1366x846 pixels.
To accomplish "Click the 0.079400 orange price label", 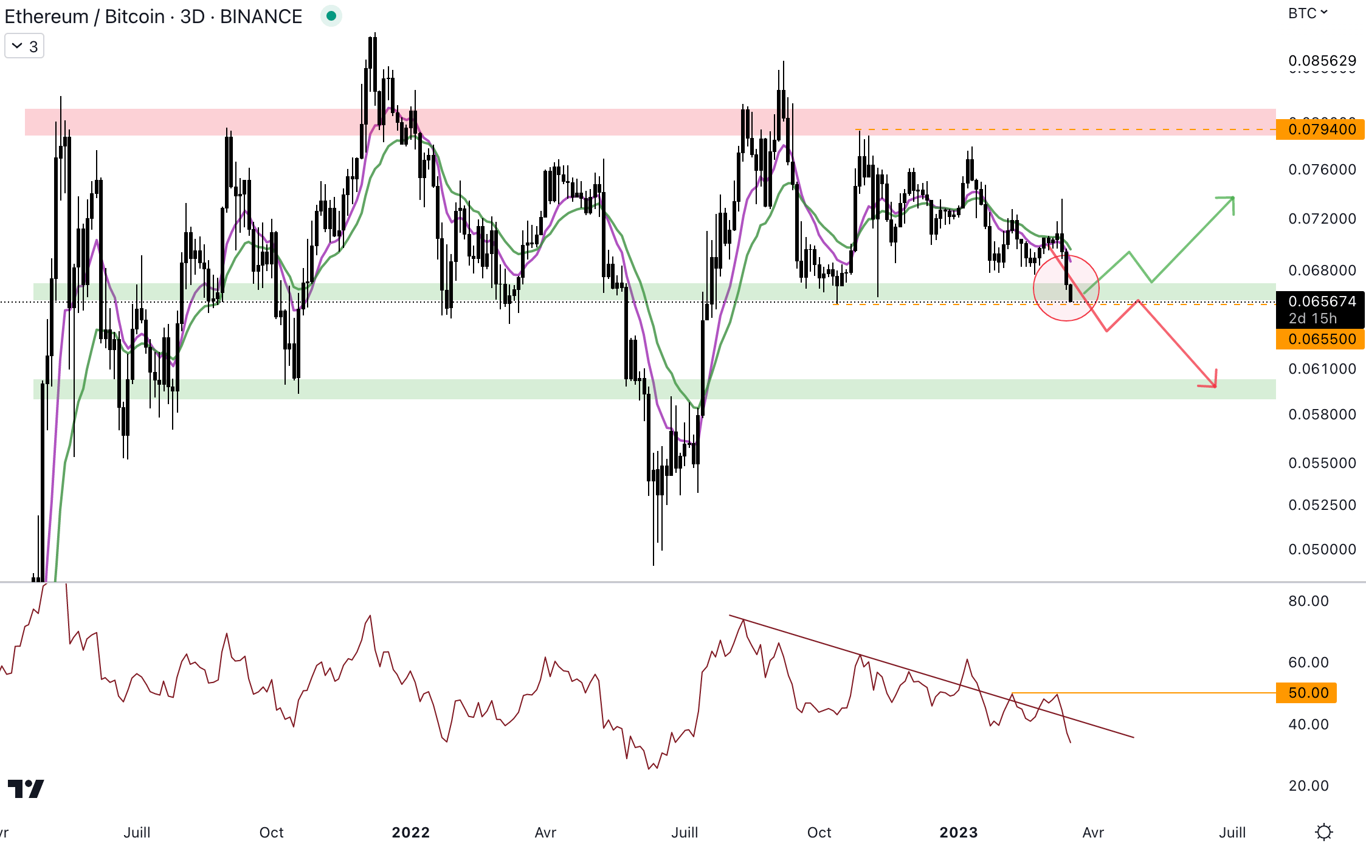I will [1321, 129].
